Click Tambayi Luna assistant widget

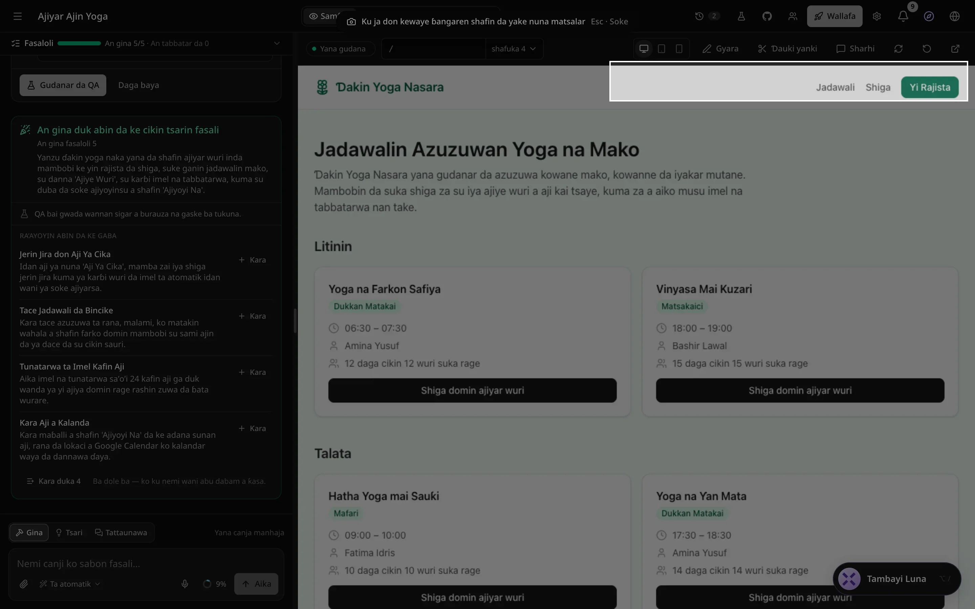(x=896, y=579)
